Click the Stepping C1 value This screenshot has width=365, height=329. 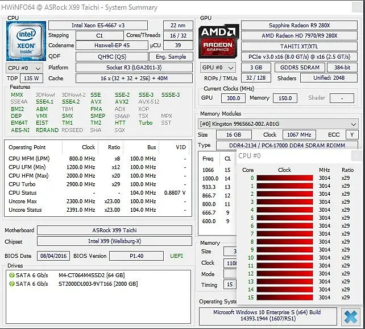[99, 36]
